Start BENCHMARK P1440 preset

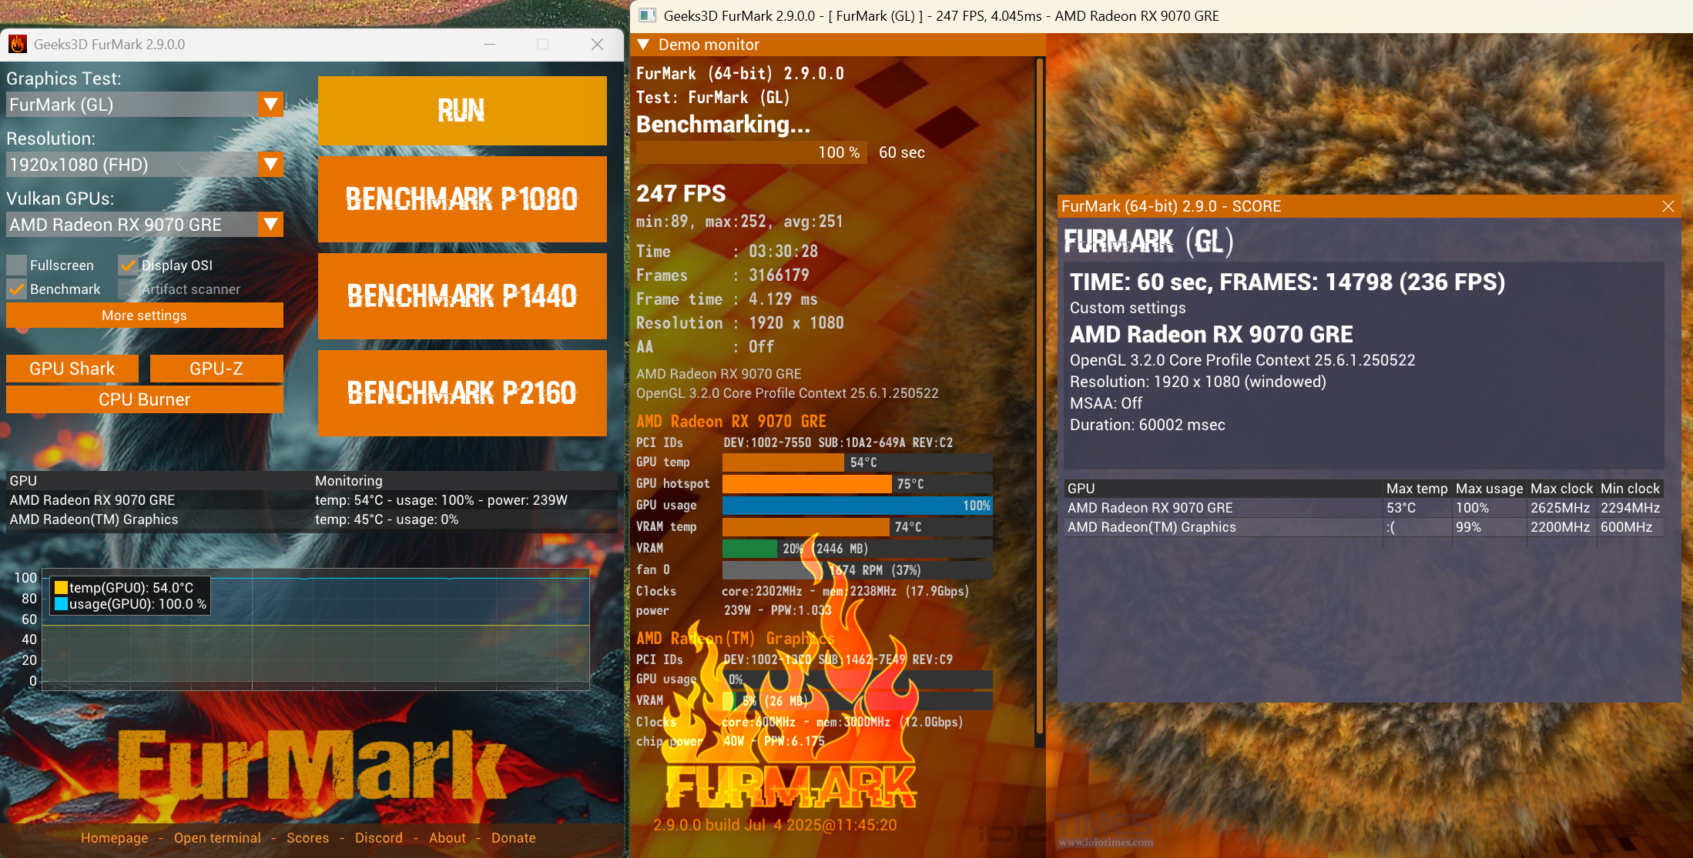click(462, 296)
